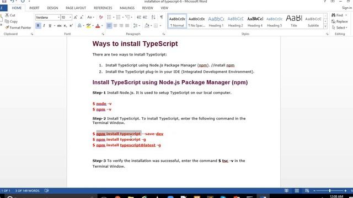
Task: Open the INSERT tab
Action: (34, 8)
